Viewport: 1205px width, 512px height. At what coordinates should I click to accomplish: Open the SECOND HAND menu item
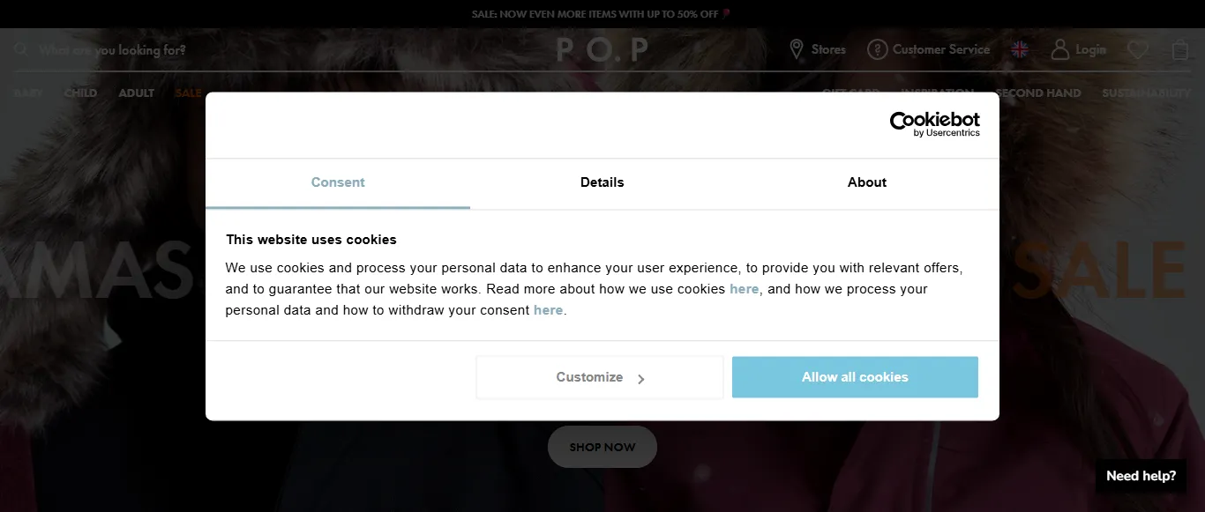[x=1038, y=93]
